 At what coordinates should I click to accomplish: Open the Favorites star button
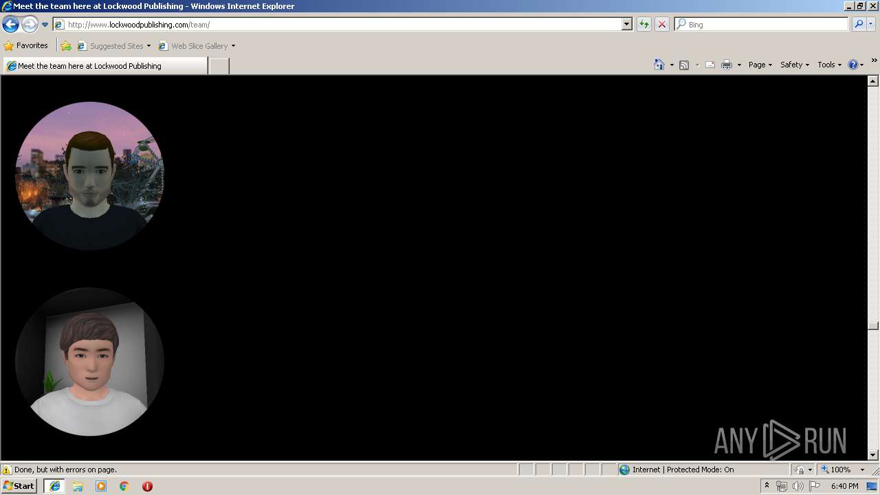(26, 46)
